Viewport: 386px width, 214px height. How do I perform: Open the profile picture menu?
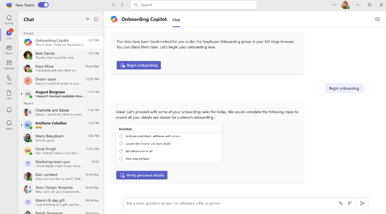(345, 5)
